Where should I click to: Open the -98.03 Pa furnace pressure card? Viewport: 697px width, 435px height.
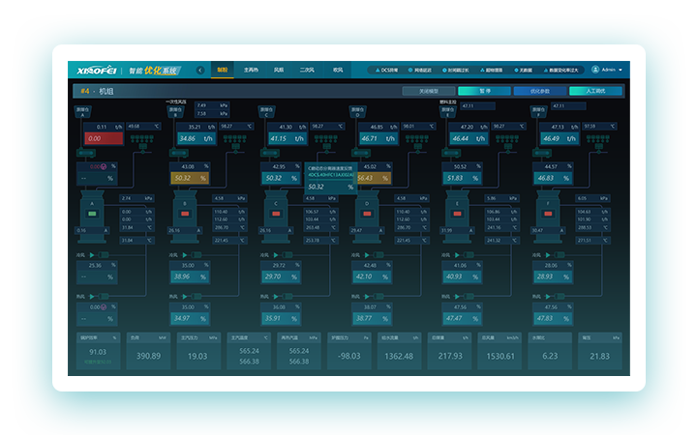348,351
